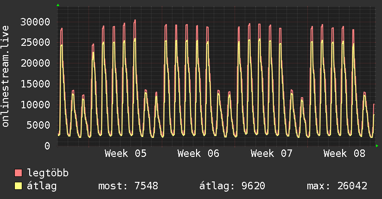Select the átlag legend label next to yellow swatch

(x=42, y=186)
